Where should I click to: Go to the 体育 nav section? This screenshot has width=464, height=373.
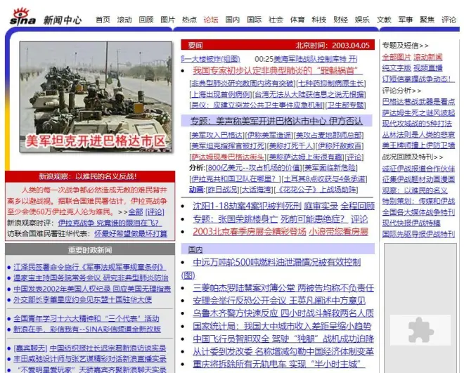[x=297, y=20]
